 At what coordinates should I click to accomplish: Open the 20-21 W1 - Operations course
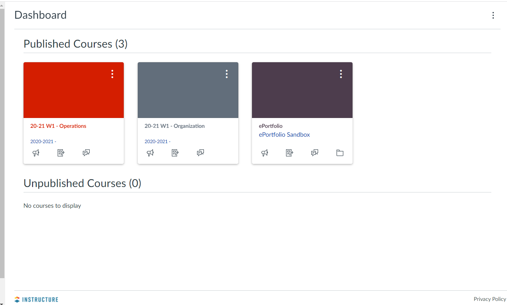(x=58, y=126)
